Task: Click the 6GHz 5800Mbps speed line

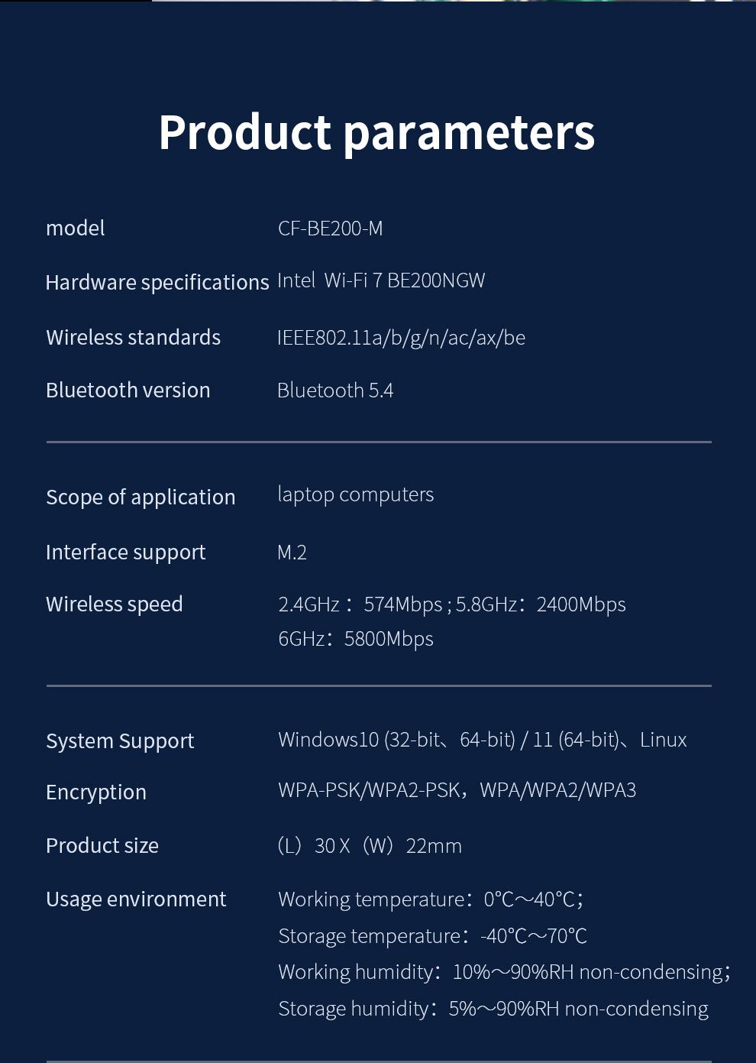Action: (355, 639)
